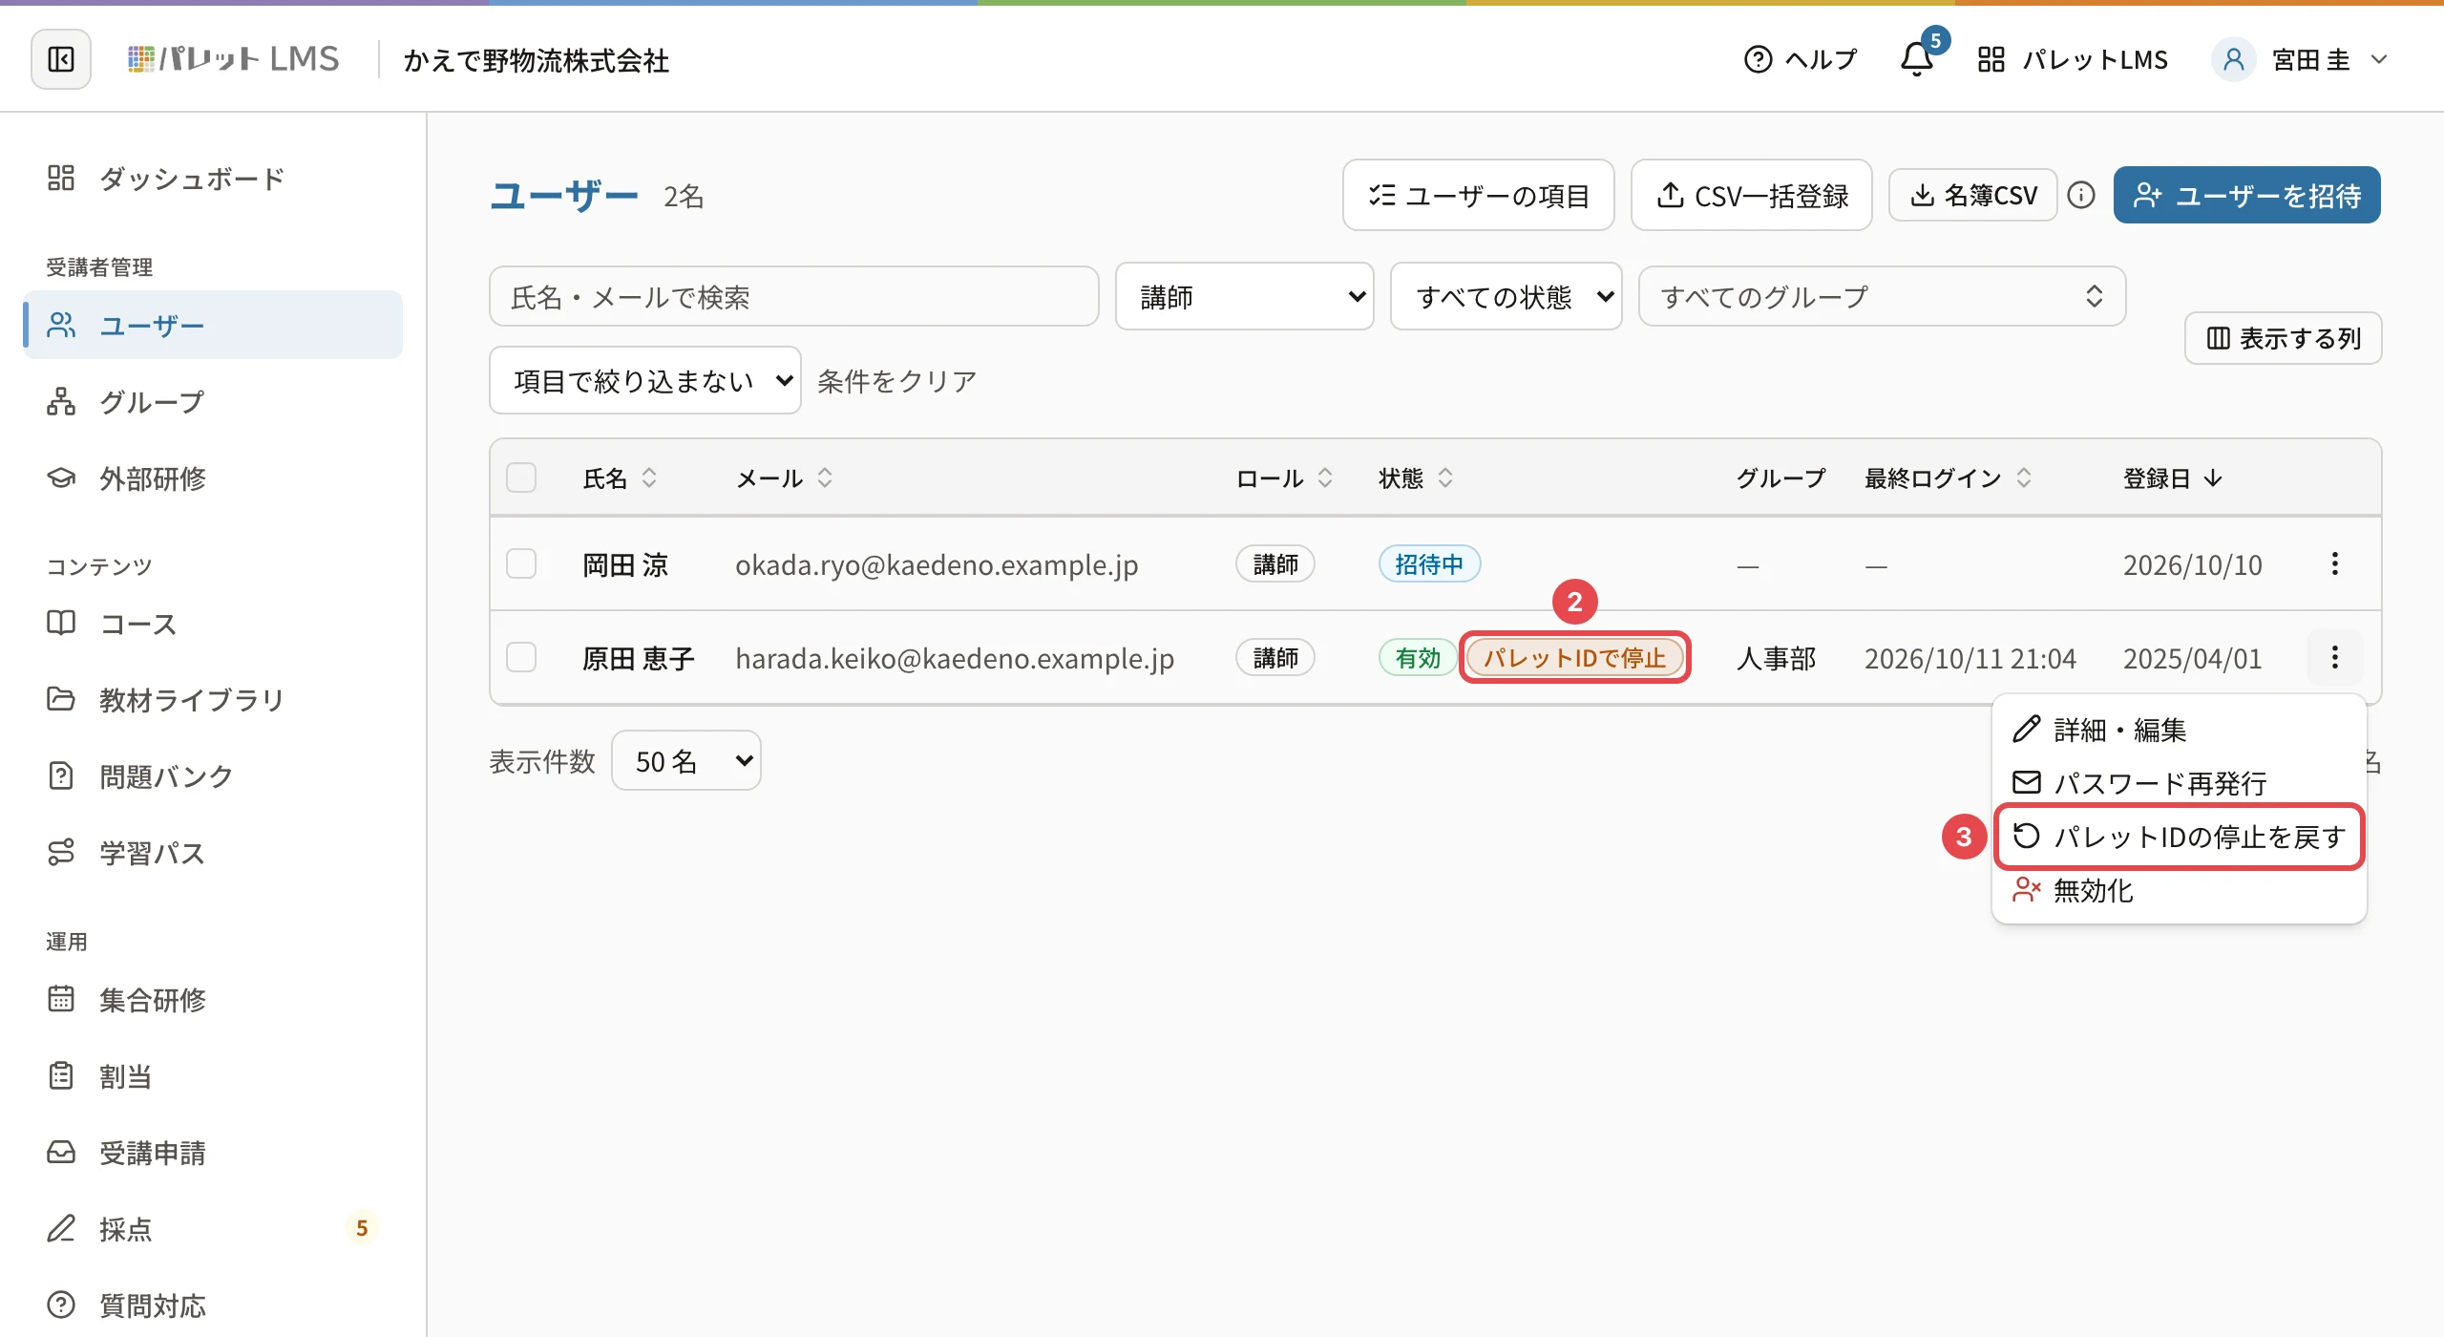This screenshot has height=1337, width=2444.
Task: Change 表示件数 from 50 名
Action: coord(686,760)
